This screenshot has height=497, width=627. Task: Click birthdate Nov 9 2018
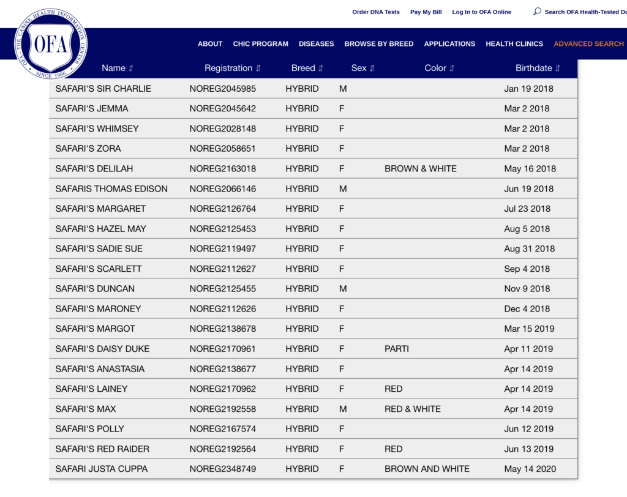[527, 289]
